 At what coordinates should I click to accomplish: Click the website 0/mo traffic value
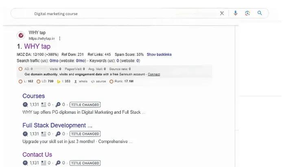tap(80, 61)
